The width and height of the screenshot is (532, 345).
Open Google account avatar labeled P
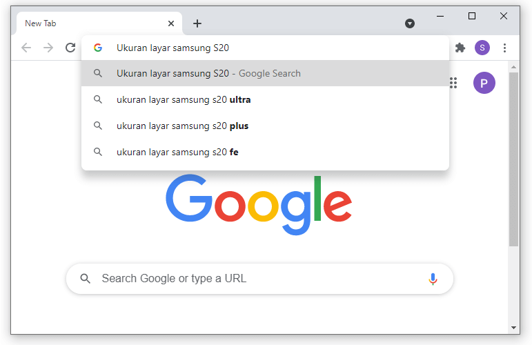pyautogui.click(x=484, y=83)
